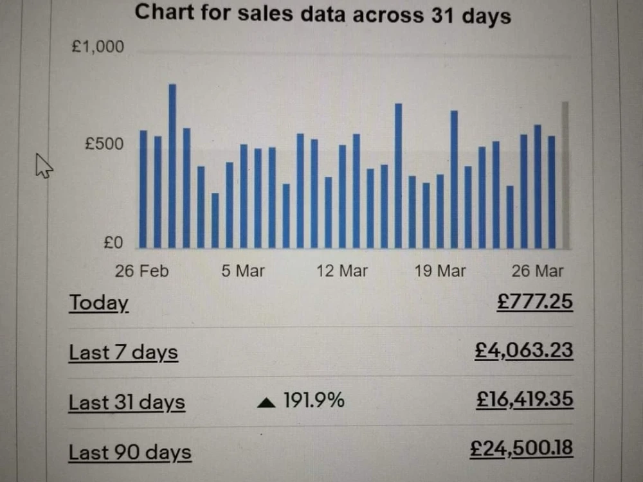Open the Last 31 days link
The height and width of the screenshot is (482, 643).
point(127,402)
